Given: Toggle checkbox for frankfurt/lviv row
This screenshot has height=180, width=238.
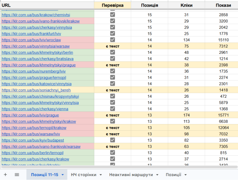Looking at the screenshot, I should 112,33.
